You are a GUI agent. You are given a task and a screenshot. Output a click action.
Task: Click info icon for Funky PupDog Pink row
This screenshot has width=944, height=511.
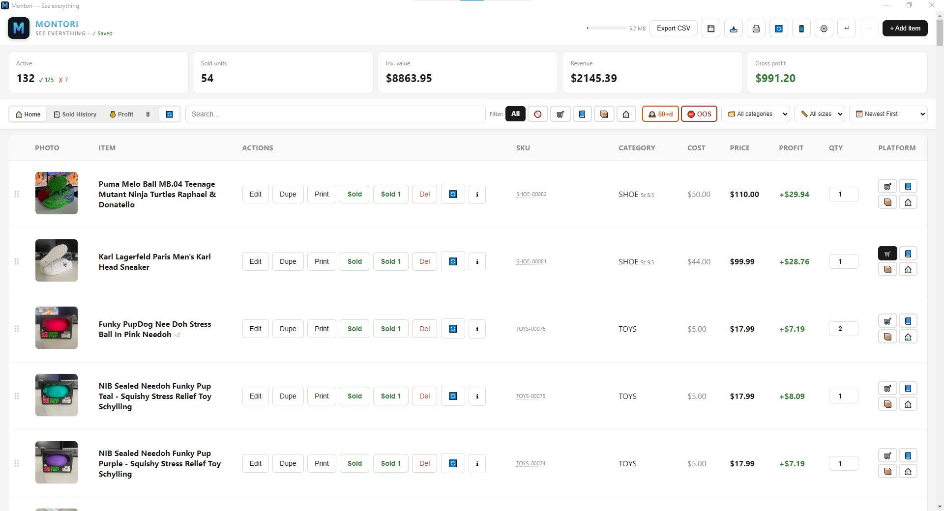tap(477, 329)
